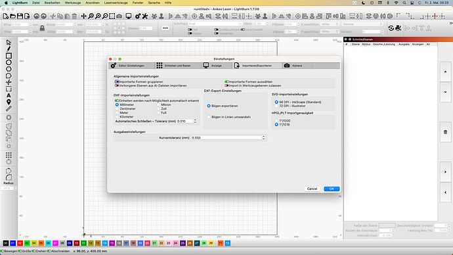Click the up arrow beside layers panel
The image size is (453, 255).
[445, 72]
